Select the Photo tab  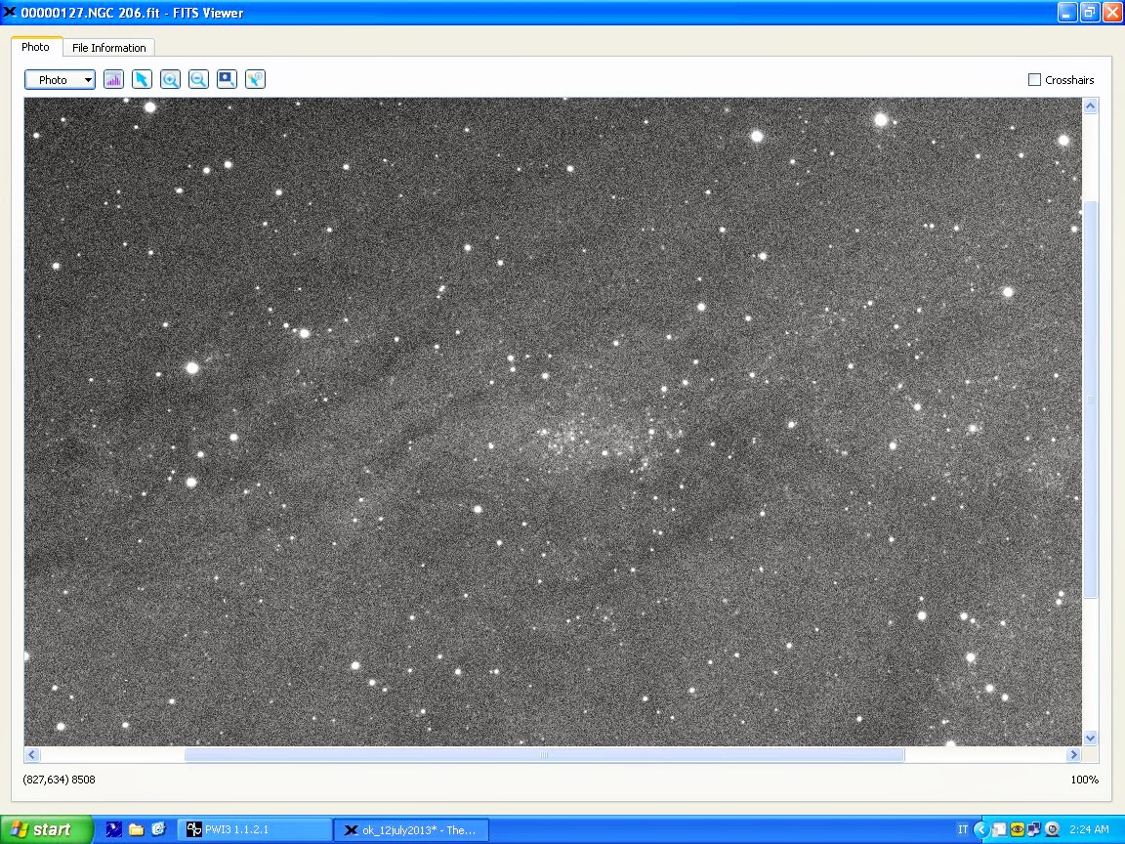36,47
